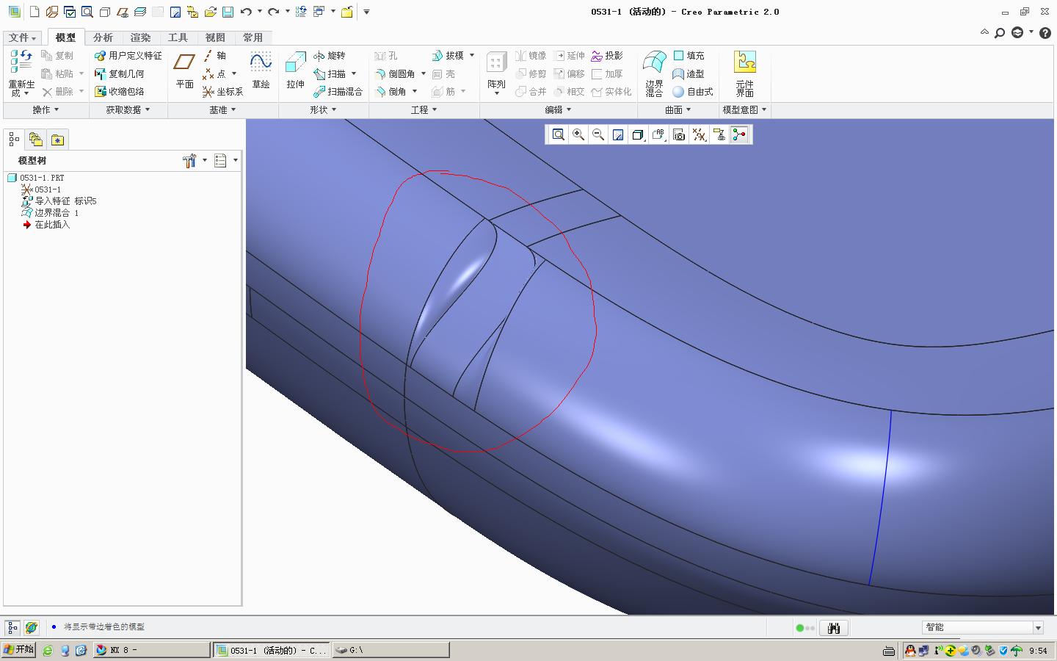Toggle the navigator panel from status bar
The image size is (1057, 661).
[x=12, y=628]
